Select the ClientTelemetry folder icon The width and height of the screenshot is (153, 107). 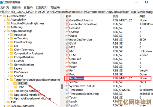tap(12, 50)
